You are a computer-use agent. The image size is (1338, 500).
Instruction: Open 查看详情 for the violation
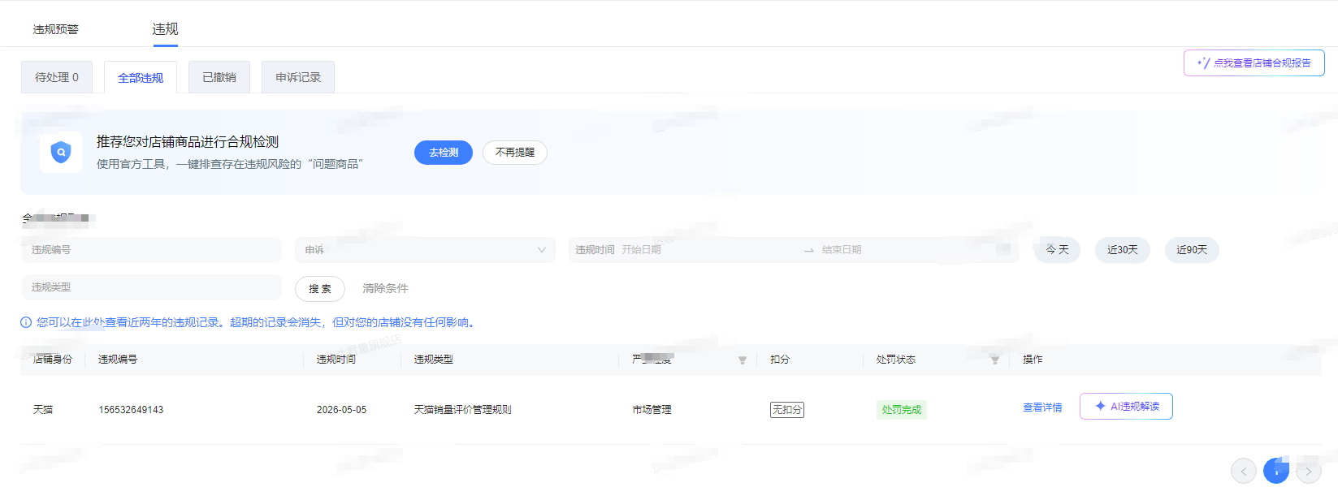tap(1042, 407)
